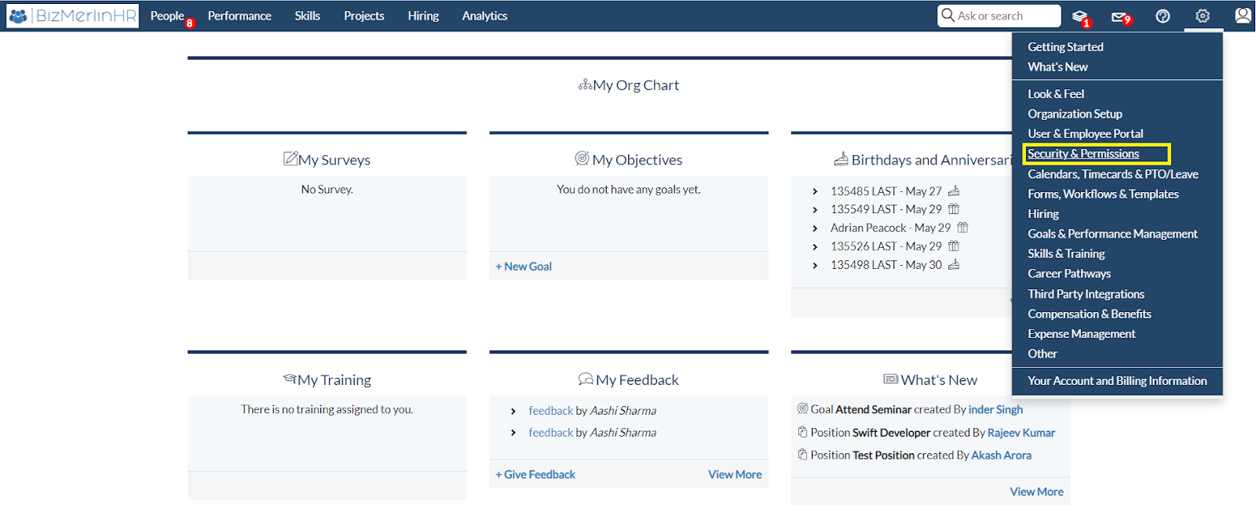Open the Projects menu
Screen dimensions: 1256x530
tap(364, 16)
